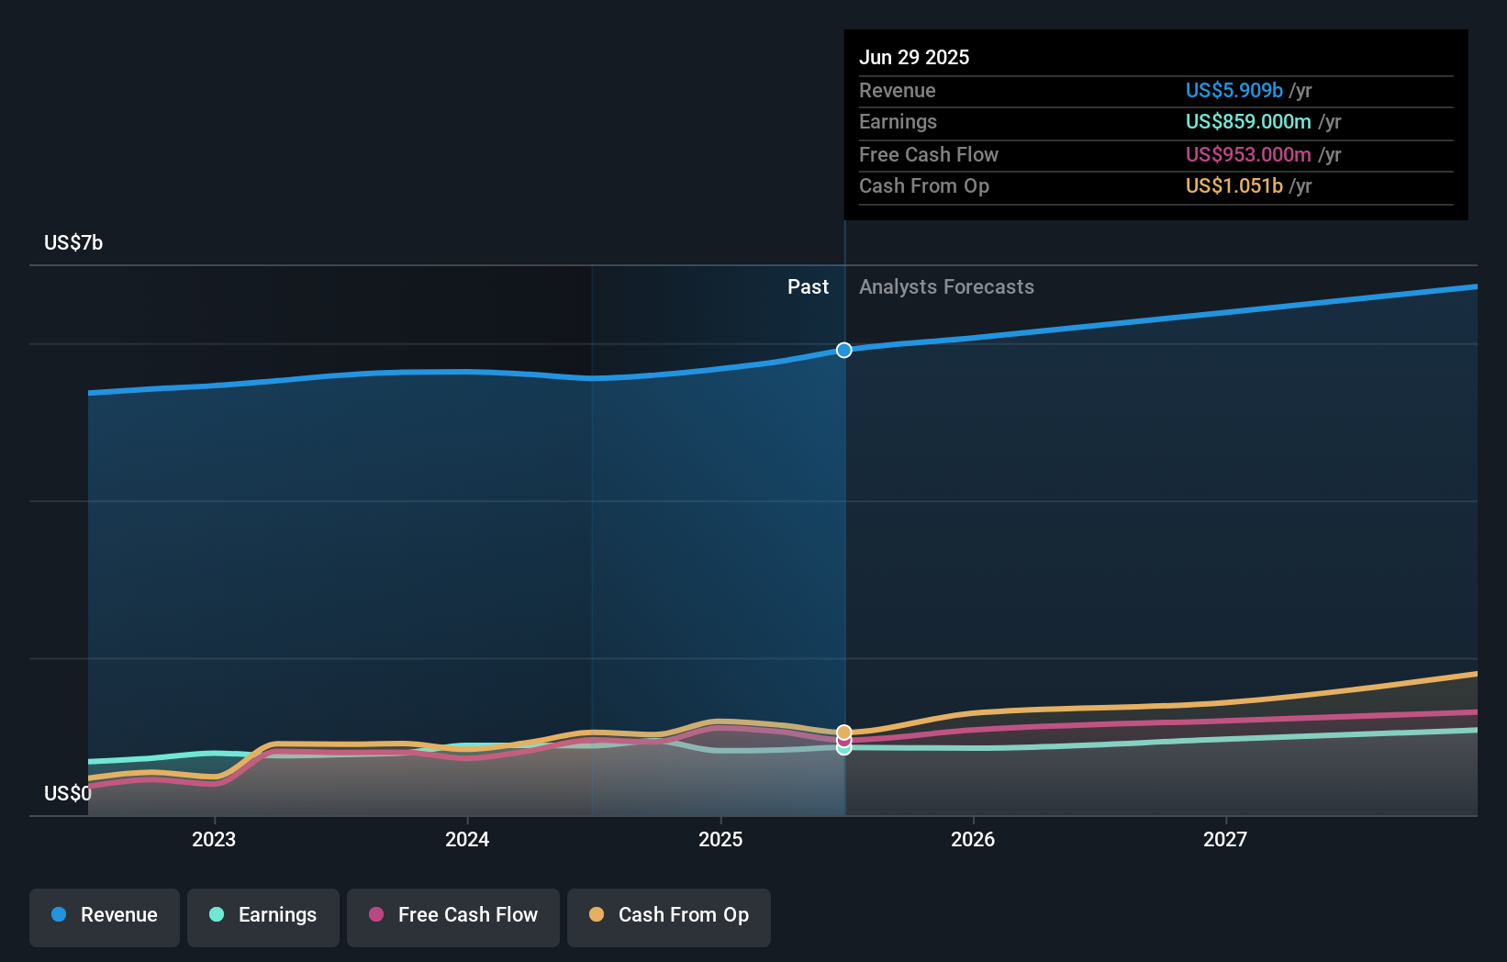Click the Revenue label in the tooltip
This screenshot has height=962, width=1507.
point(898,90)
